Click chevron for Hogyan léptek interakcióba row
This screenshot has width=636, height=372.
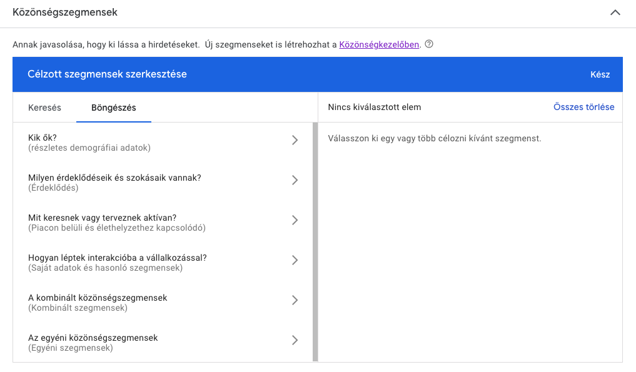click(x=295, y=260)
